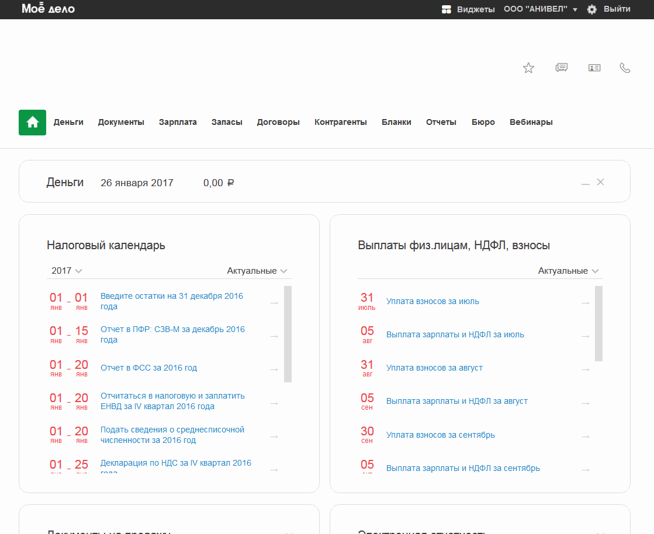The height and width of the screenshot is (534, 654).
Task: Open favorites via the star icon
Action: pyautogui.click(x=528, y=68)
